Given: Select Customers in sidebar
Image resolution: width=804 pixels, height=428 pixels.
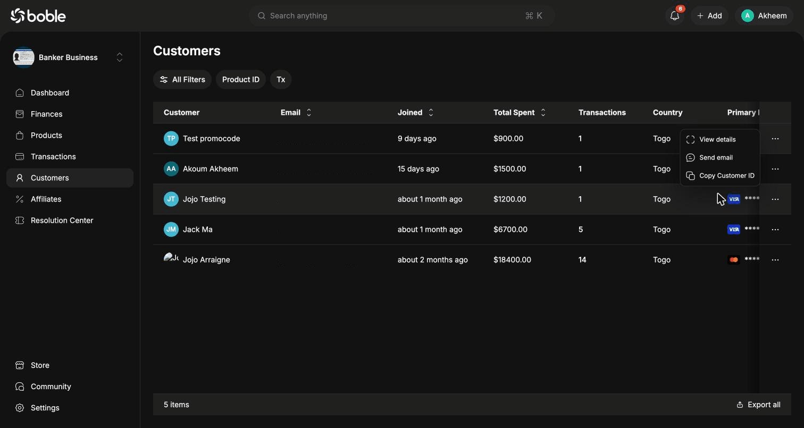Looking at the screenshot, I should click(70, 178).
